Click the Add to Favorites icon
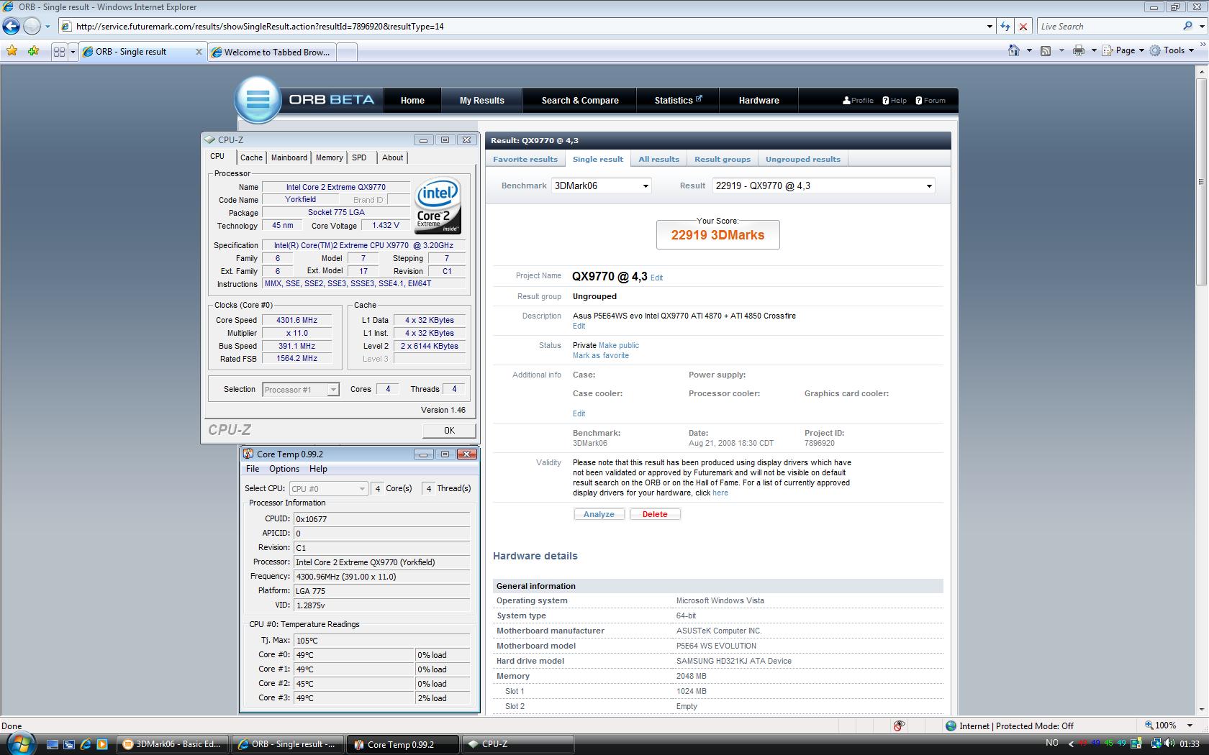This screenshot has height=755, width=1209. [33, 51]
